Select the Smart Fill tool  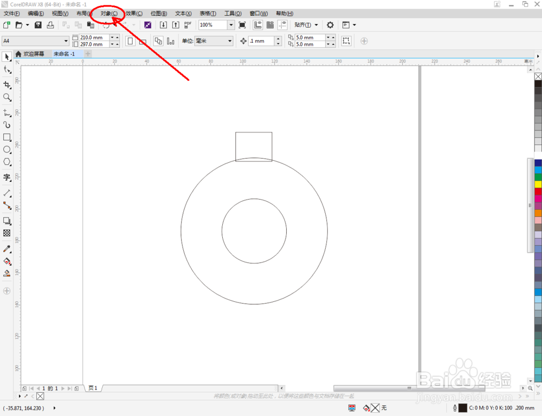[x=7, y=274]
